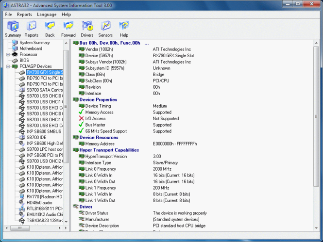Image resolution: width=323 pixels, height=242 pixels.
Task: Click the tree horizontal scrollbar thumb
Action: 20,228
